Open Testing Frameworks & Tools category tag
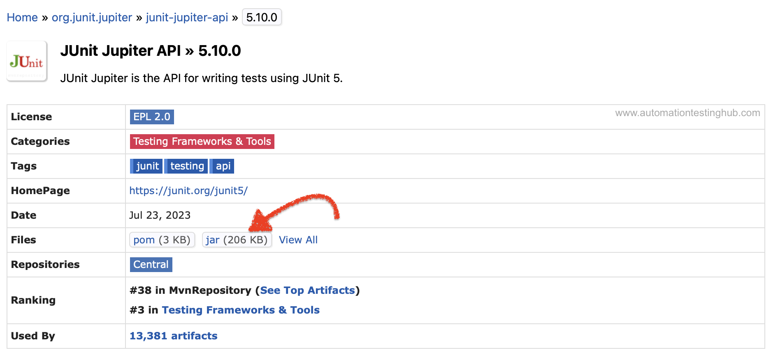Image resolution: width=771 pixels, height=357 pixels. [x=202, y=141]
